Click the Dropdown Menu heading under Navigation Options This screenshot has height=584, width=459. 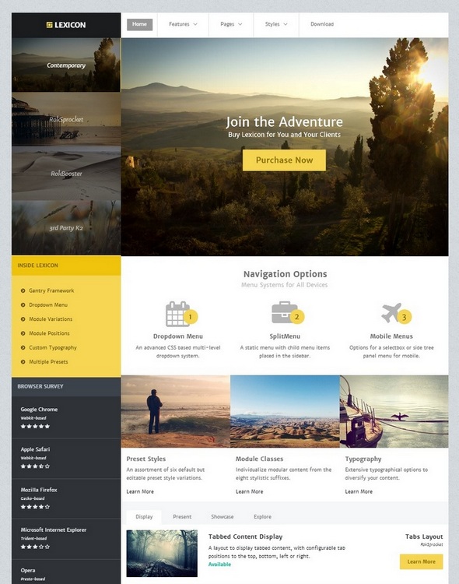pyautogui.click(x=178, y=336)
